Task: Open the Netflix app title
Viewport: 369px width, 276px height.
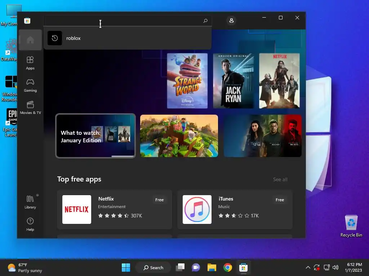Action: coord(106,199)
